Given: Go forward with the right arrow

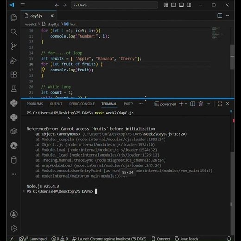Looking at the screenshot, I should pos(65,5).
